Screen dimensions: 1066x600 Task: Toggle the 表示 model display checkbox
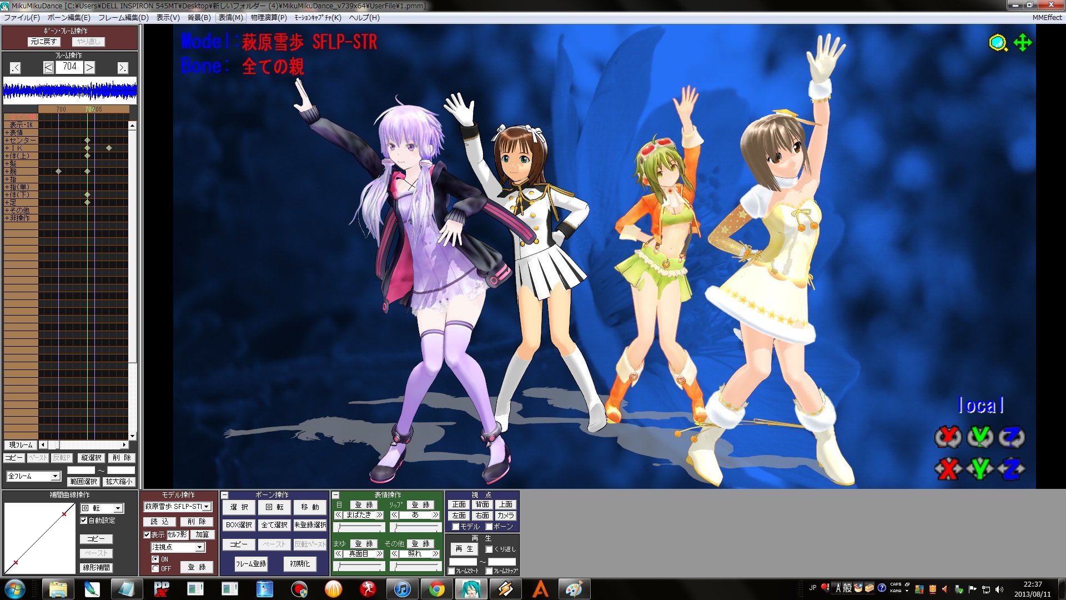(147, 535)
